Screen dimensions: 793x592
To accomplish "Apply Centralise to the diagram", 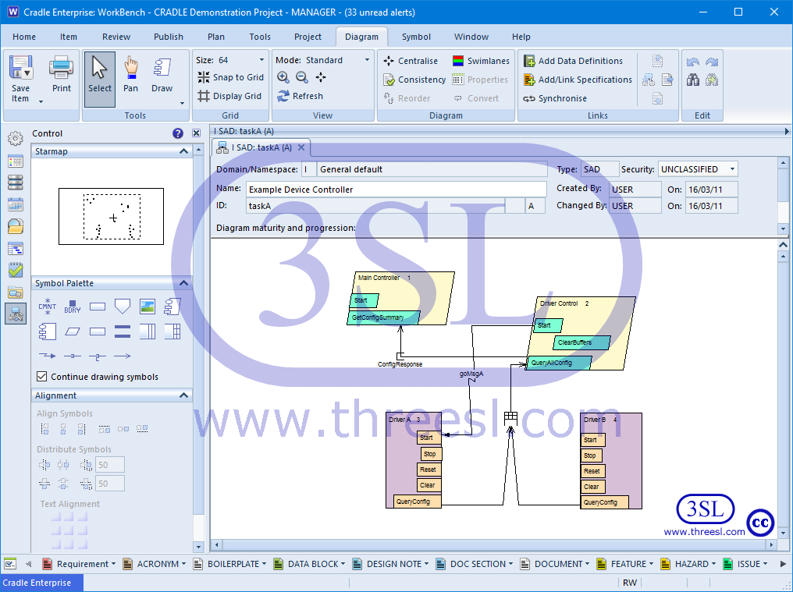I will click(x=411, y=61).
